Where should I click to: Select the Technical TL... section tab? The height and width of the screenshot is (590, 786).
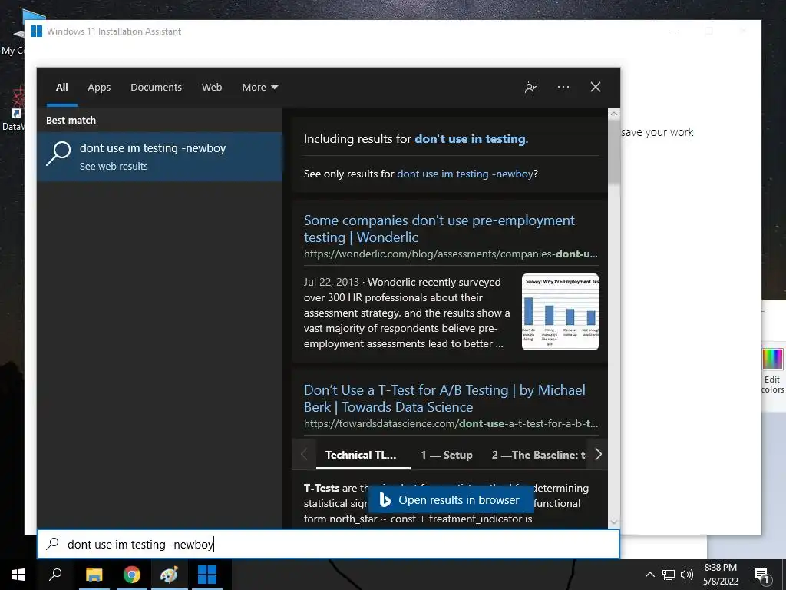pyautogui.click(x=361, y=455)
